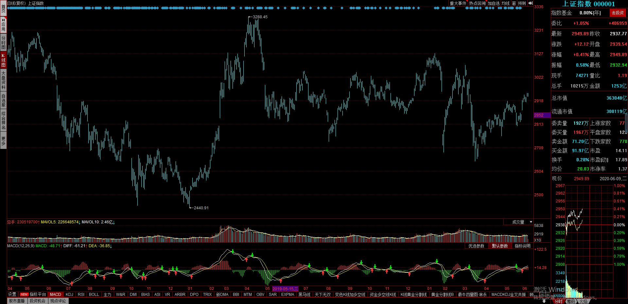
Task: Click the 预测 toolbar button
Action: 522,3
